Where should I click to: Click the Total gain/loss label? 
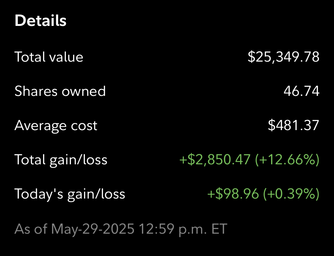pos(61,160)
